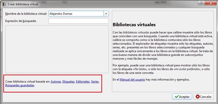Click the Alejandro Dumas name text field
Viewport: 218px width, 104px height.
(76, 14)
